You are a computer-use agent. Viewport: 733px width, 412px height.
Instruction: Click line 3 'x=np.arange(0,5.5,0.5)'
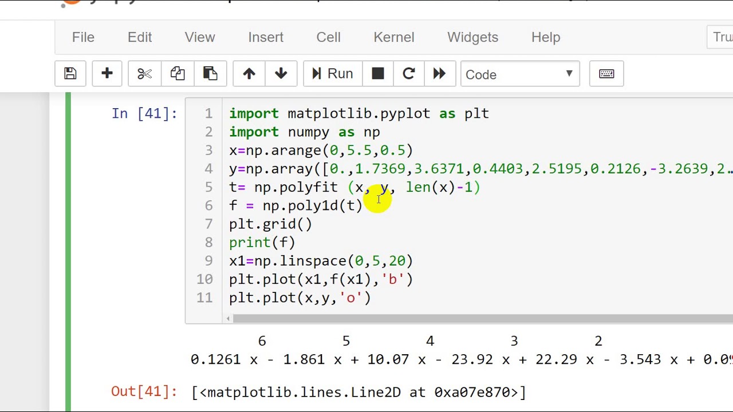321,150
